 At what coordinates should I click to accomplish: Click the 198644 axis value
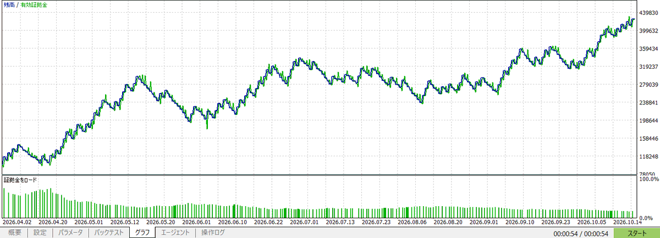(x=648, y=121)
